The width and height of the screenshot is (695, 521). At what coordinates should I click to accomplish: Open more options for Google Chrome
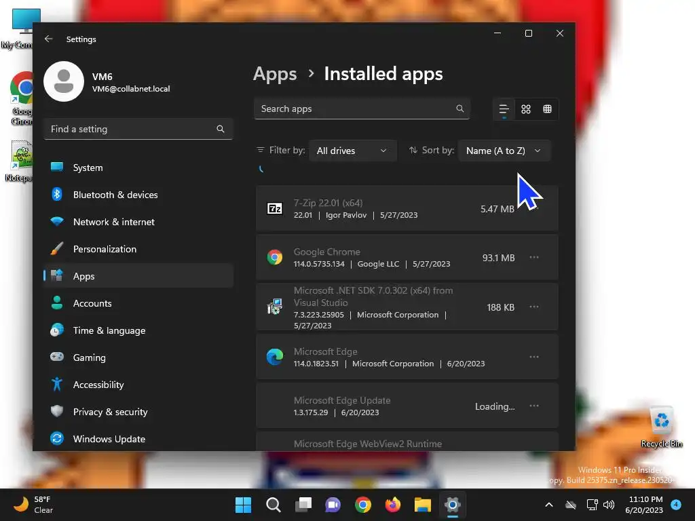coord(534,257)
